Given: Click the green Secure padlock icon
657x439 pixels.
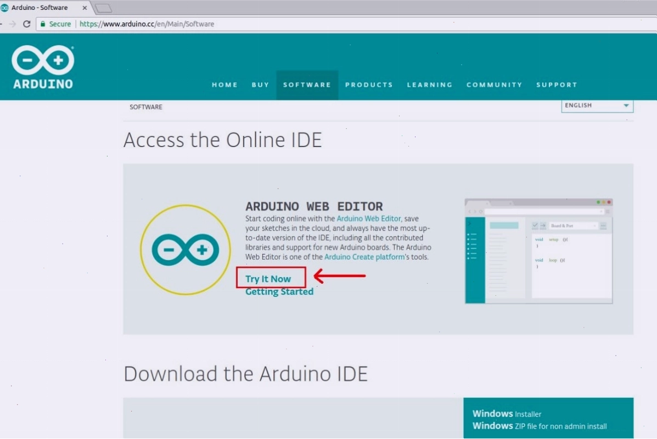Looking at the screenshot, I should point(43,24).
